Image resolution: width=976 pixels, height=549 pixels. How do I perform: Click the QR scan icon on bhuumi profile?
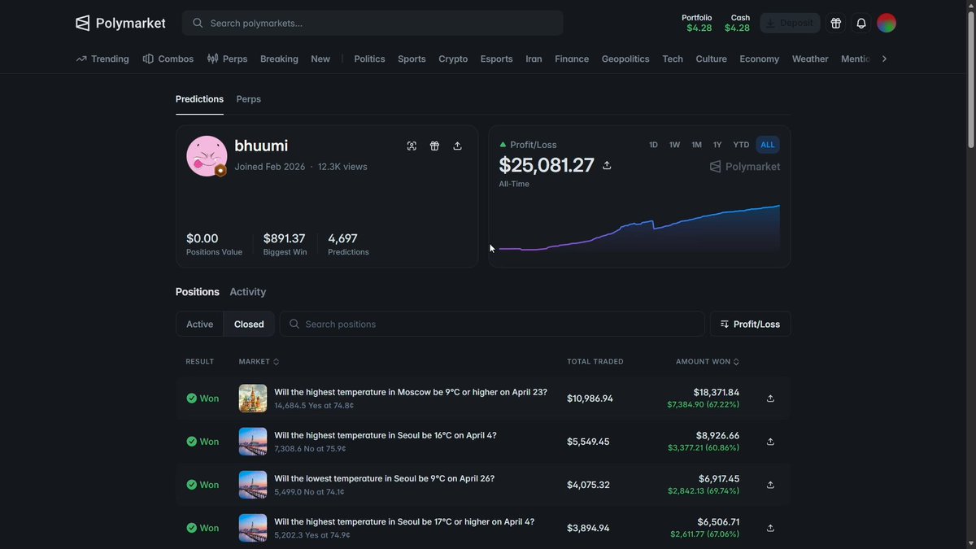pos(412,146)
